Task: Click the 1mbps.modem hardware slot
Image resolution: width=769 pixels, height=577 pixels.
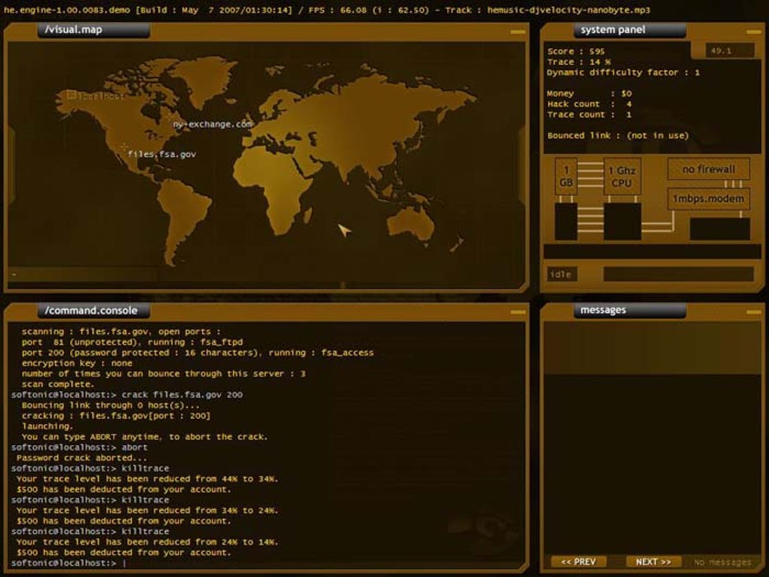Action: point(709,198)
